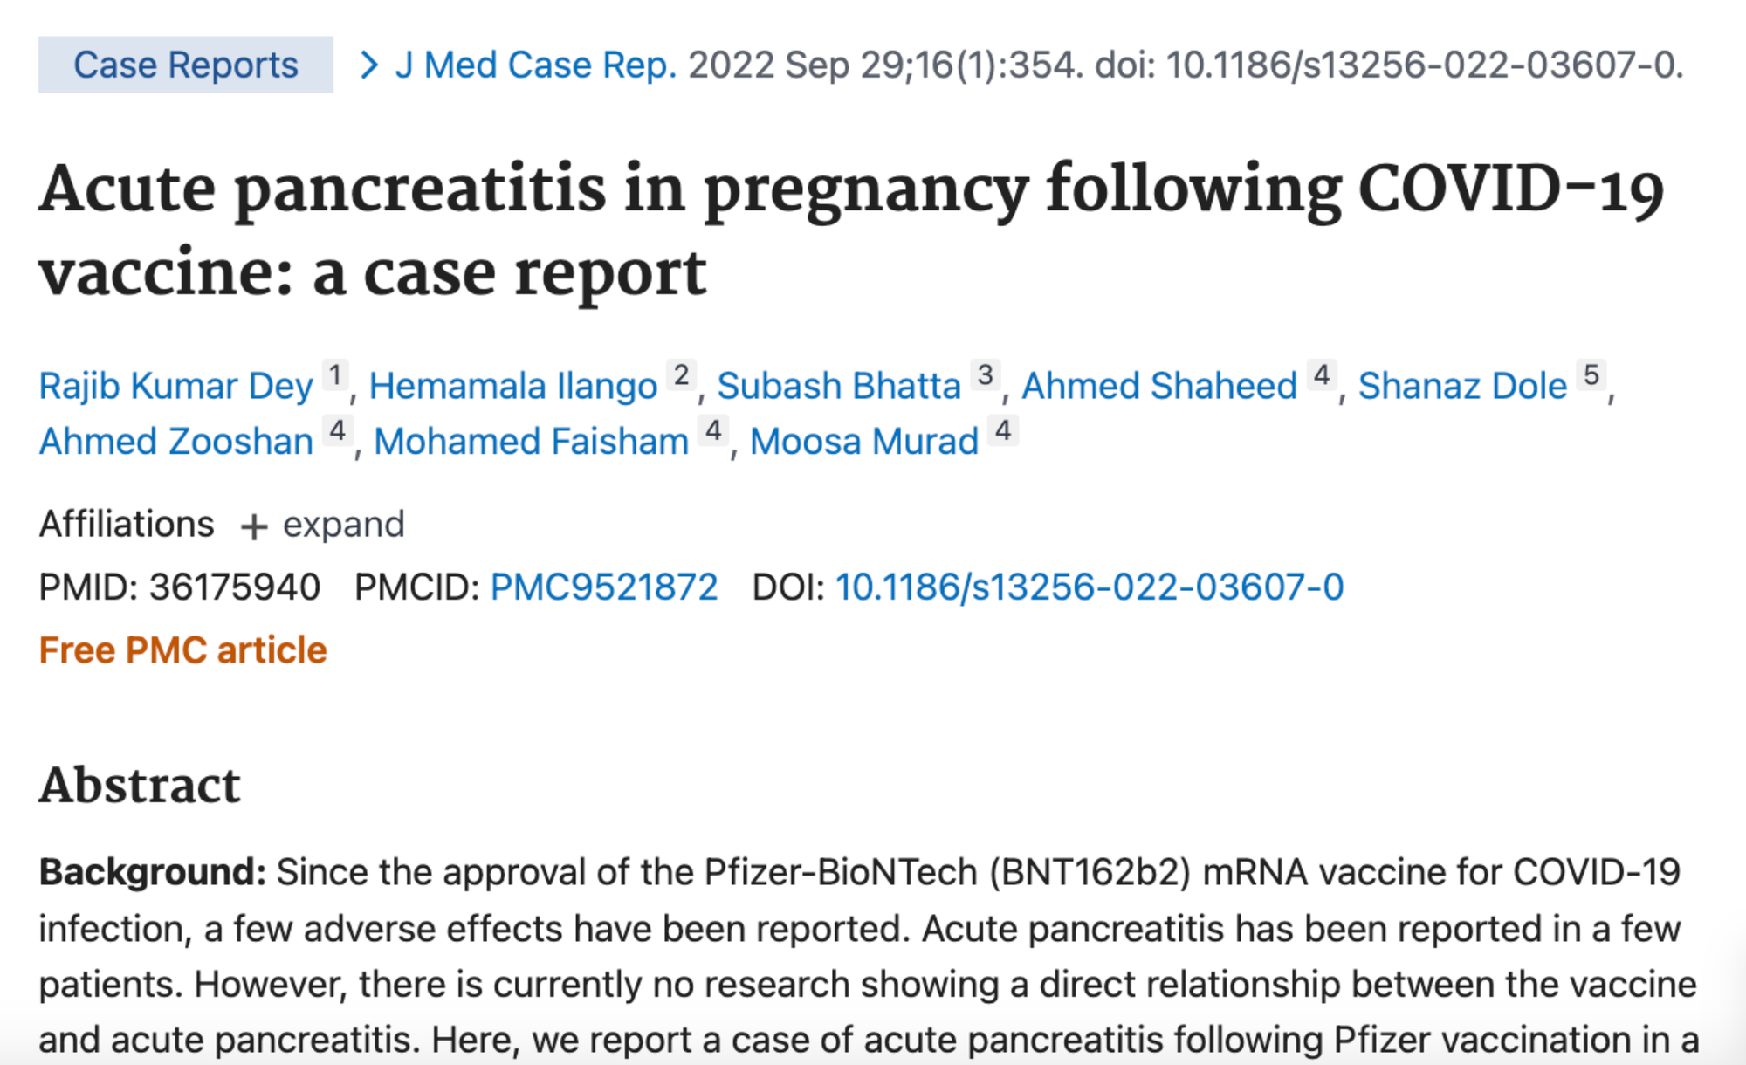Open author Subash Bhatta
Image resolution: width=1746 pixels, height=1065 pixels.
pos(839,386)
